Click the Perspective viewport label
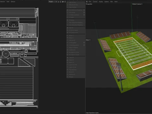The image size is (152, 114). pos(89,4)
